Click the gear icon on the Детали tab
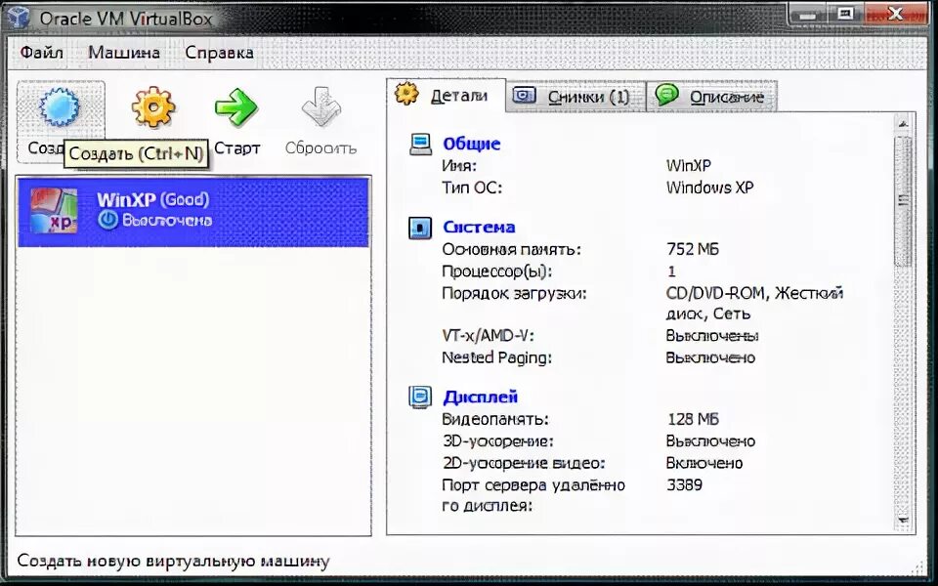The image size is (938, 586). [406, 94]
